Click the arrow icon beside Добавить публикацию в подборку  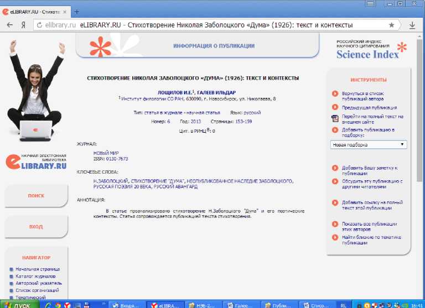coord(335,130)
